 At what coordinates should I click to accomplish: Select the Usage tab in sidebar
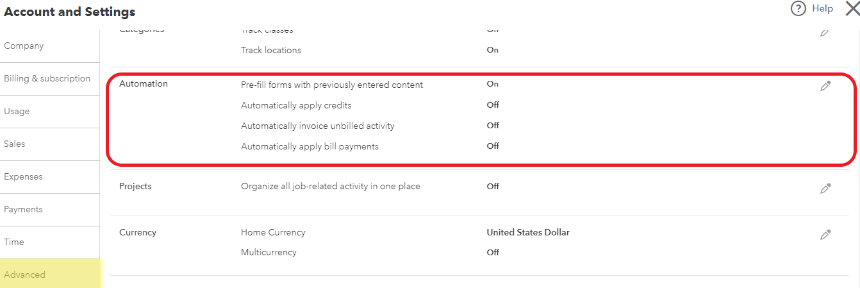point(17,112)
